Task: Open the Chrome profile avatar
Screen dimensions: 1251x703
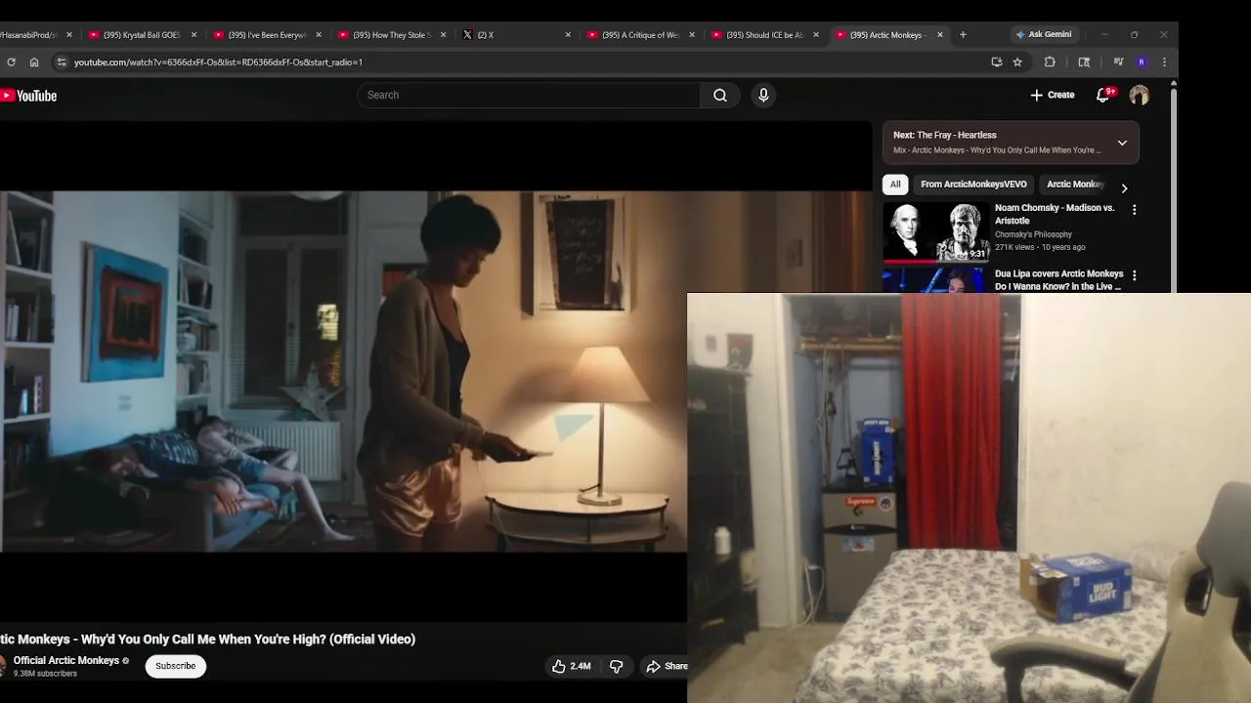Action: tap(1142, 62)
